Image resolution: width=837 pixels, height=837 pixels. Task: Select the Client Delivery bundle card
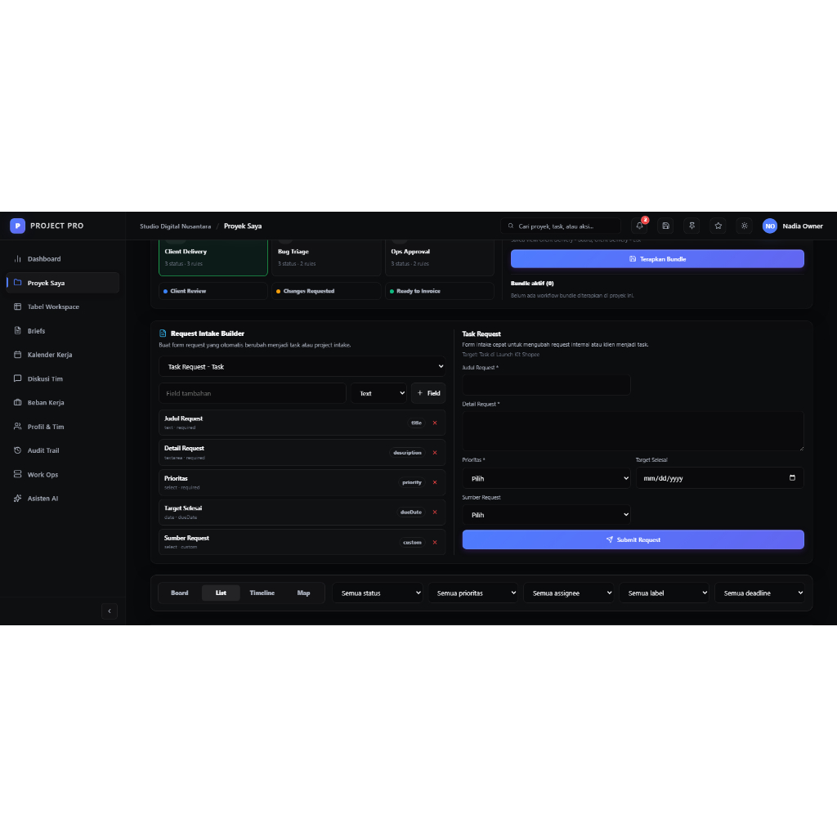click(x=213, y=257)
